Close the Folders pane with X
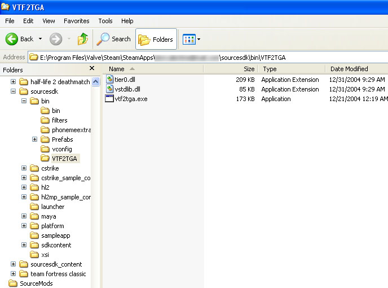Image resolution: width=388 pixels, height=288 pixels. [x=92, y=68]
